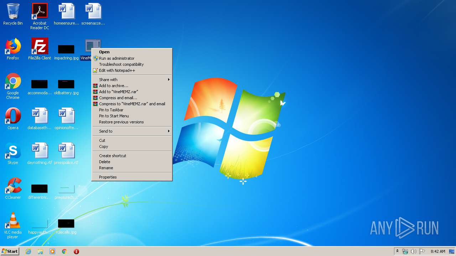Expand the Send to submenu

click(132, 131)
